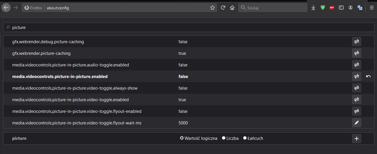Screen dimensions: 377x154
Task: Toggle gfx.webrender.debug.picture-caching value
Action: pos(356,42)
